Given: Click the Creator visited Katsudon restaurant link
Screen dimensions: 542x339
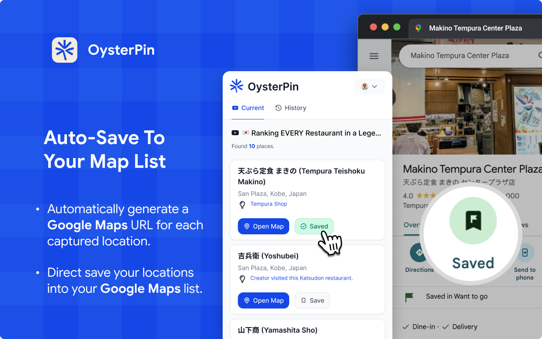Looking at the screenshot, I should pos(301,278).
